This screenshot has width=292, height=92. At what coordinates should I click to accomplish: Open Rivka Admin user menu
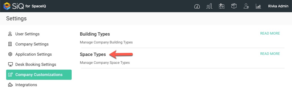(x=278, y=6)
